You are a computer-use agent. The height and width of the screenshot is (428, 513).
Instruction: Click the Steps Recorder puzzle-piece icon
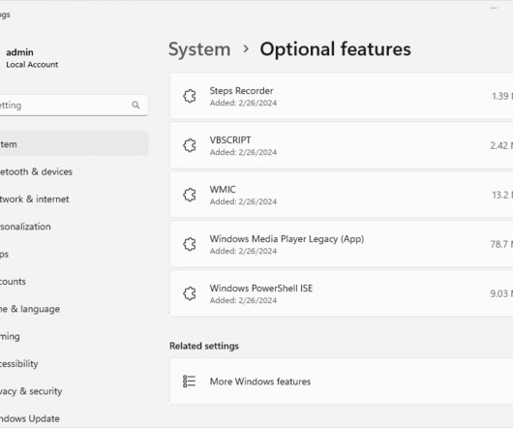pyautogui.click(x=190, y=96)
